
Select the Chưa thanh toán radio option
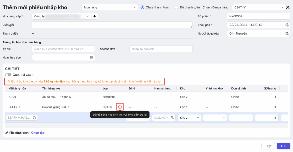click(x=142, y=7)
